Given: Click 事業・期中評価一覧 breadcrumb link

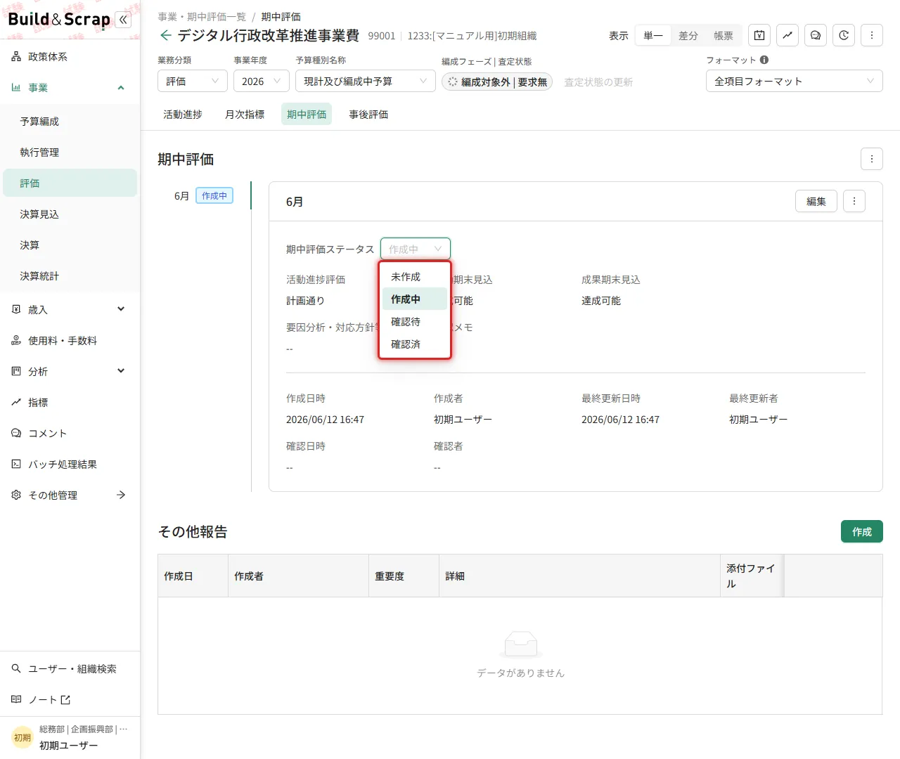Looking at the screenshot, I should (x=202, y=16).
